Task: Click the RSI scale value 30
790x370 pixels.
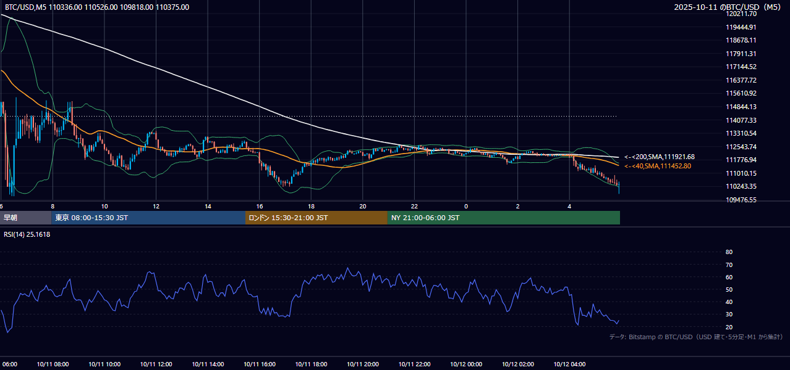Action: pyautogui.click(x=729, y=314)
